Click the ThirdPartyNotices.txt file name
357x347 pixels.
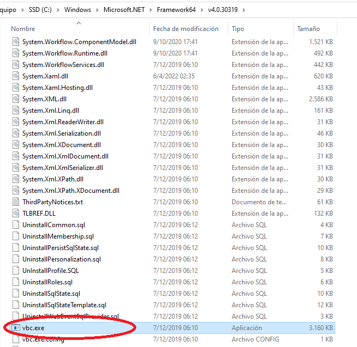tap(52, 202)
